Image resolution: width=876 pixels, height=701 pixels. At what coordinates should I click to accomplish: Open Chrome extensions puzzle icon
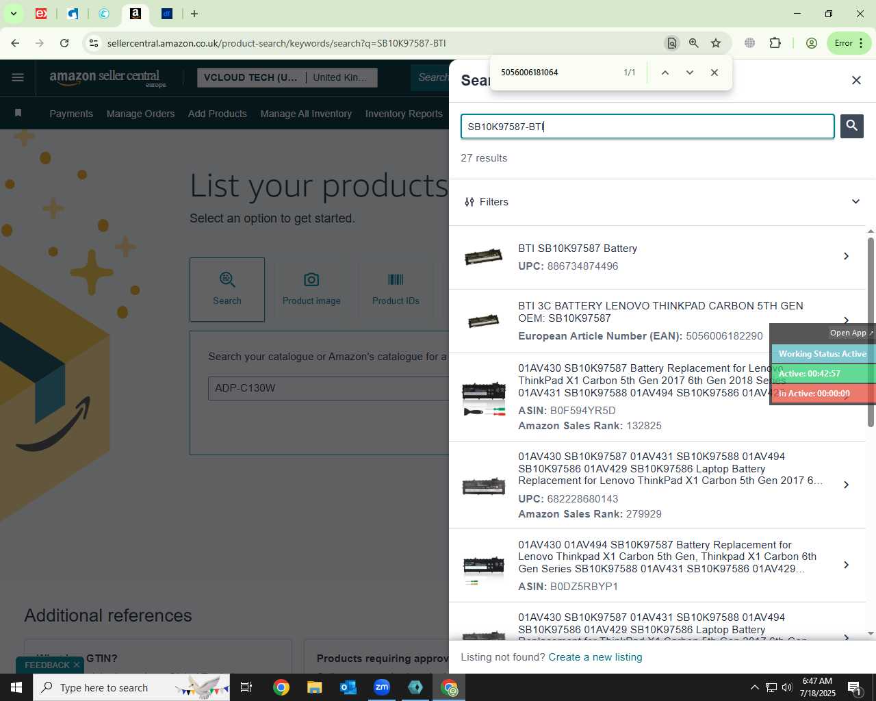tap(775, 43)
